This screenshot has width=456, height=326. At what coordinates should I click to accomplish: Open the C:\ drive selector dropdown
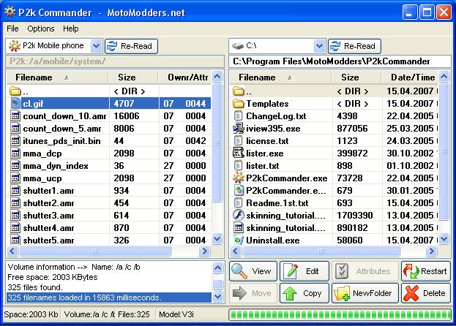point(319,46)
